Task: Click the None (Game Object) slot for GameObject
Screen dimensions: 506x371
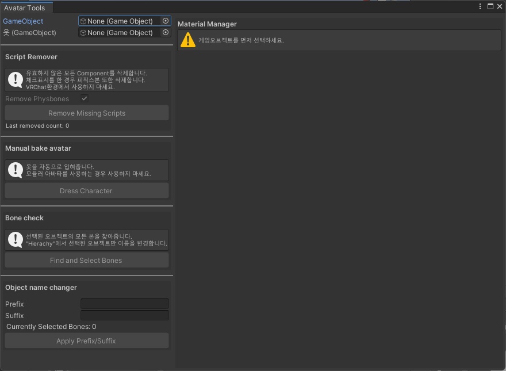Action: 122,21
